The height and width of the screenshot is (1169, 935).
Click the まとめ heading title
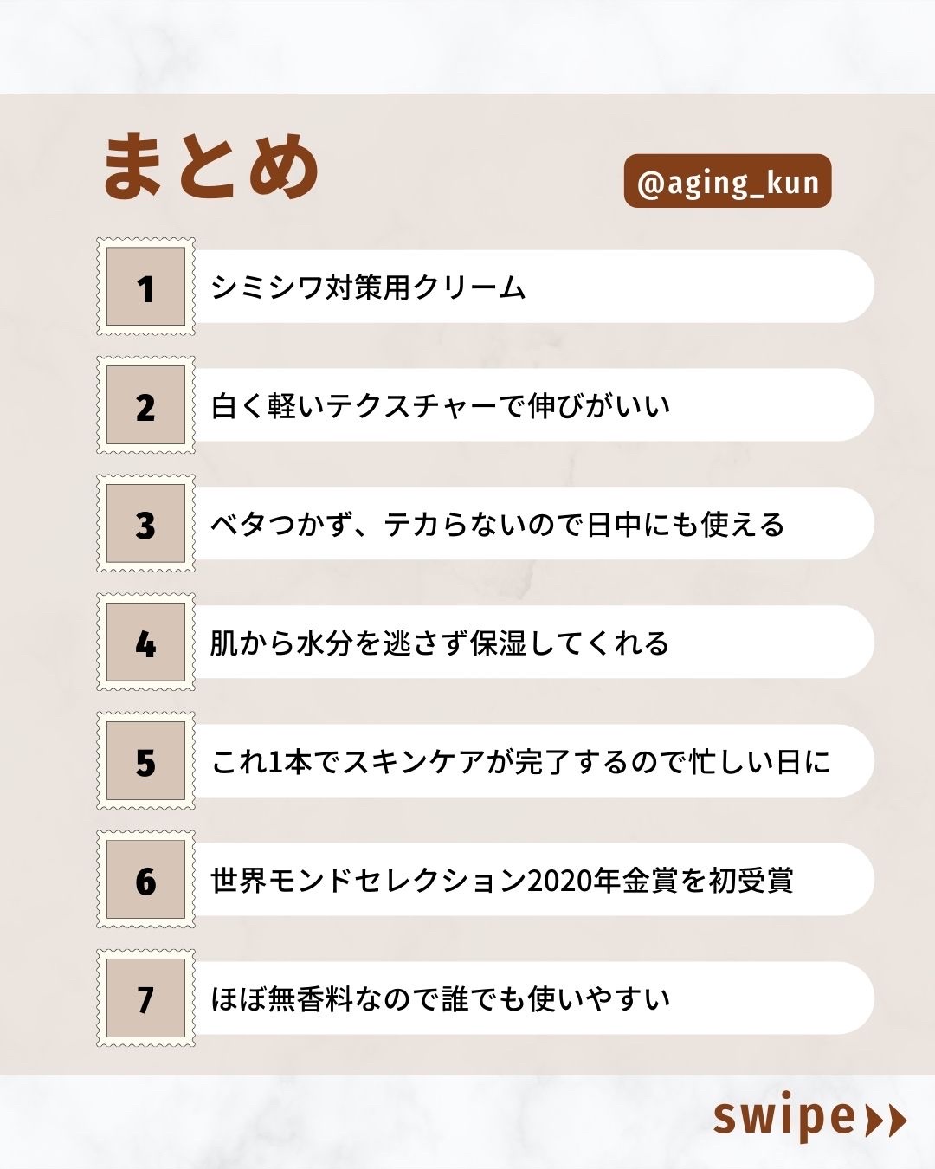coord(211,167)
